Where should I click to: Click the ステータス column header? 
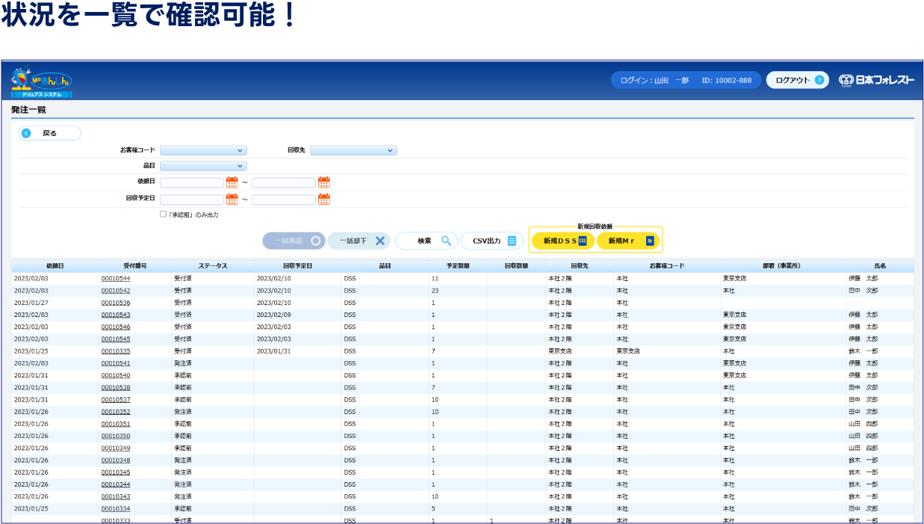coord(213,266)
